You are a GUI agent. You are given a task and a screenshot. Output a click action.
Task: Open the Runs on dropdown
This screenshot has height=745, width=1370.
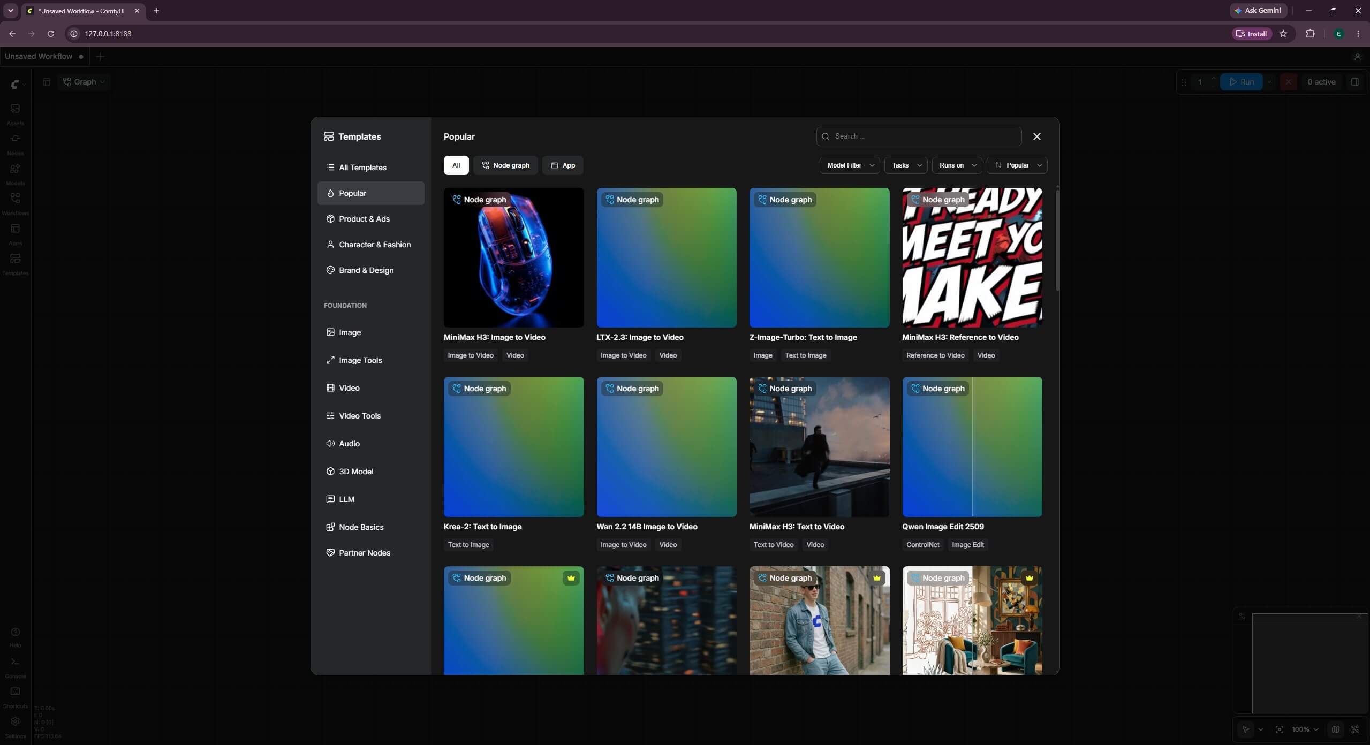pyautogui.click(x=957, y=165)
